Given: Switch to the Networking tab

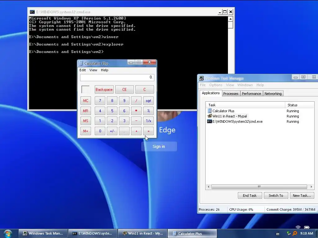Looking at the screenshot, I should point(273,94).
